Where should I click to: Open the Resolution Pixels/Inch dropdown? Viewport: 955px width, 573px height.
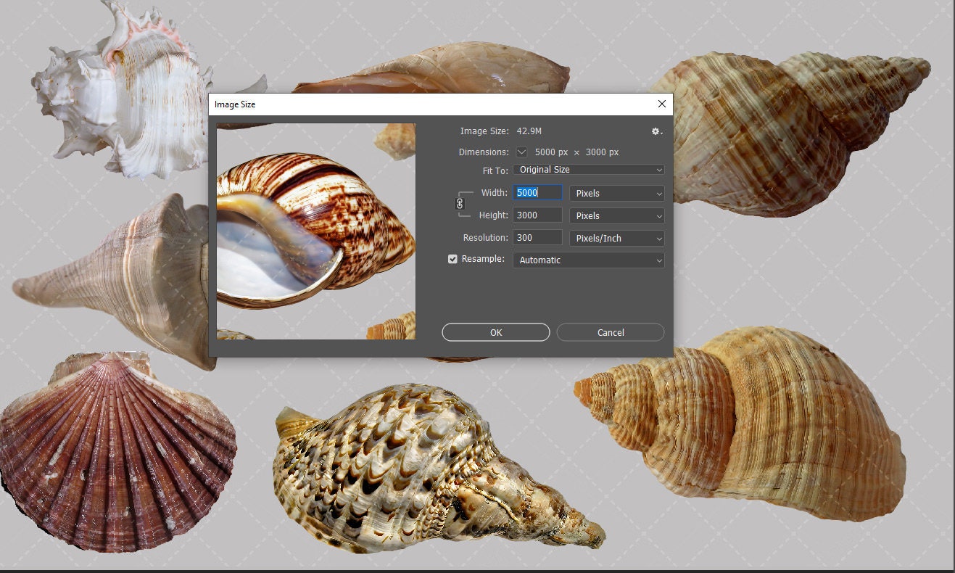616,238
